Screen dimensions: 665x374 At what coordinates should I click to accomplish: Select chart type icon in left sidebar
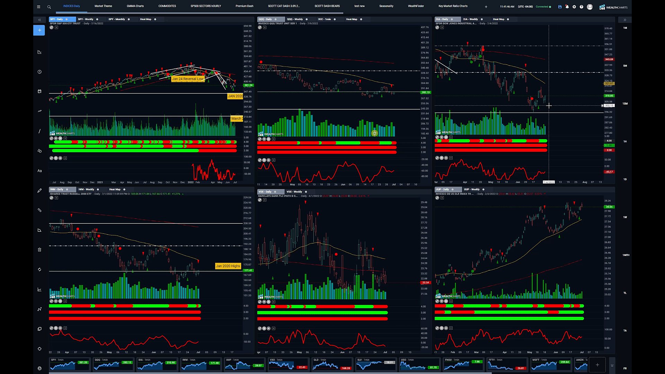point(39,52)
